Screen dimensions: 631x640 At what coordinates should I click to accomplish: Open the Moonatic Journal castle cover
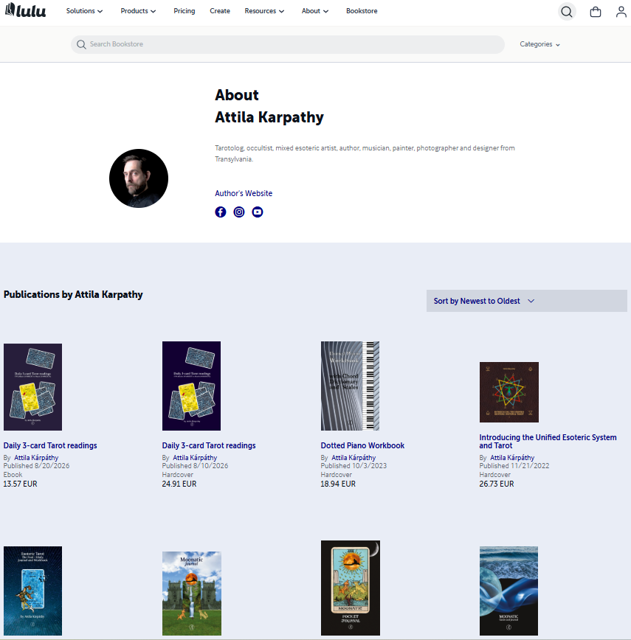pos(192,594)
